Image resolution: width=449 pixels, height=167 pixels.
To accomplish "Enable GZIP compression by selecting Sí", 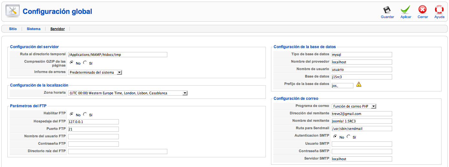I will pyautogui.click(x=85, y=63).
